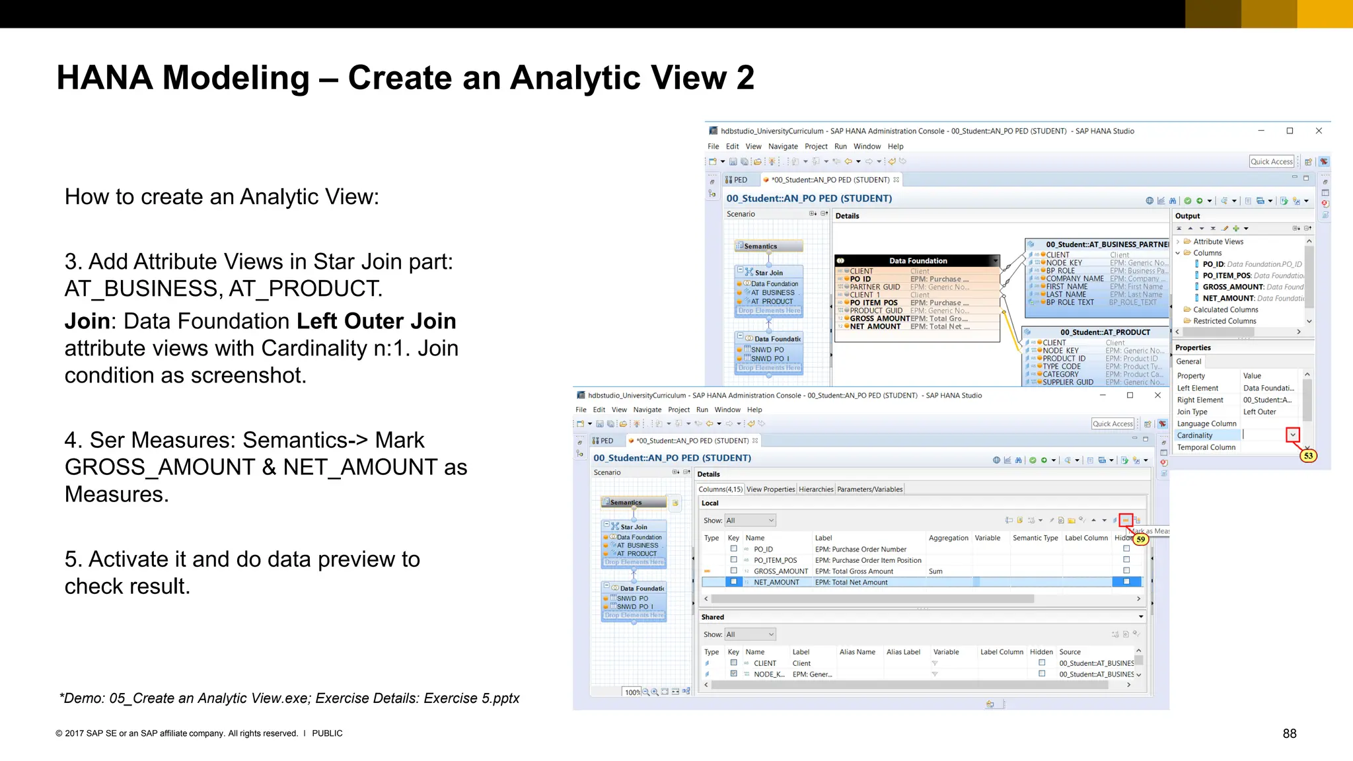Tick the Hidden checkbox for PO_ID

pyautogui.click(x=1126, y=549)
